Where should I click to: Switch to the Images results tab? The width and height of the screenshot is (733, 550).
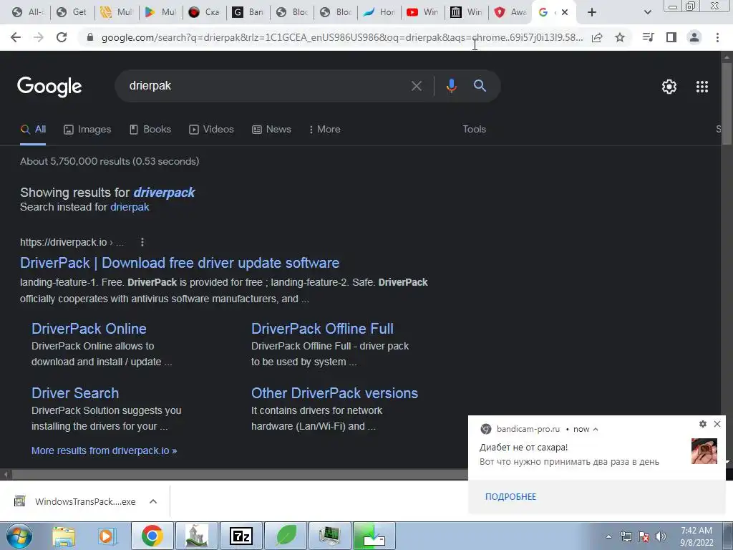[x=87, y=130]
